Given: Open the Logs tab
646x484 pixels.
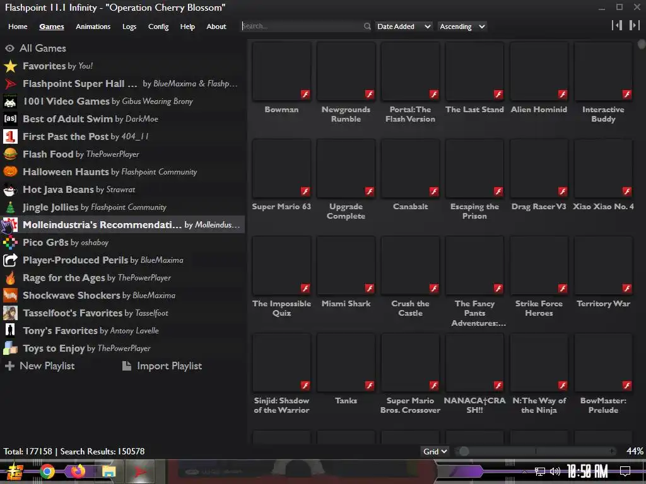Looking at the screenshot, I should (x=129, y=26).
